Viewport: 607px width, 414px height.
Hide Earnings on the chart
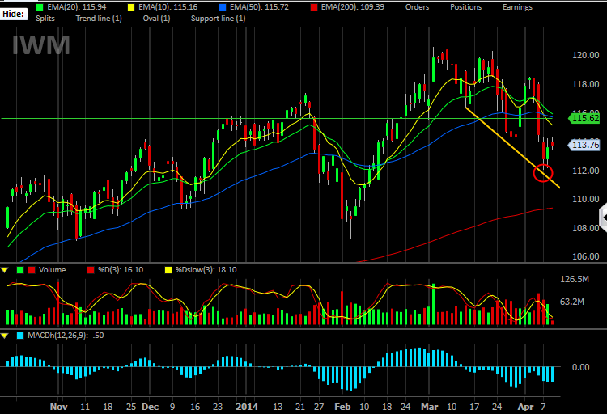(517, 7)
